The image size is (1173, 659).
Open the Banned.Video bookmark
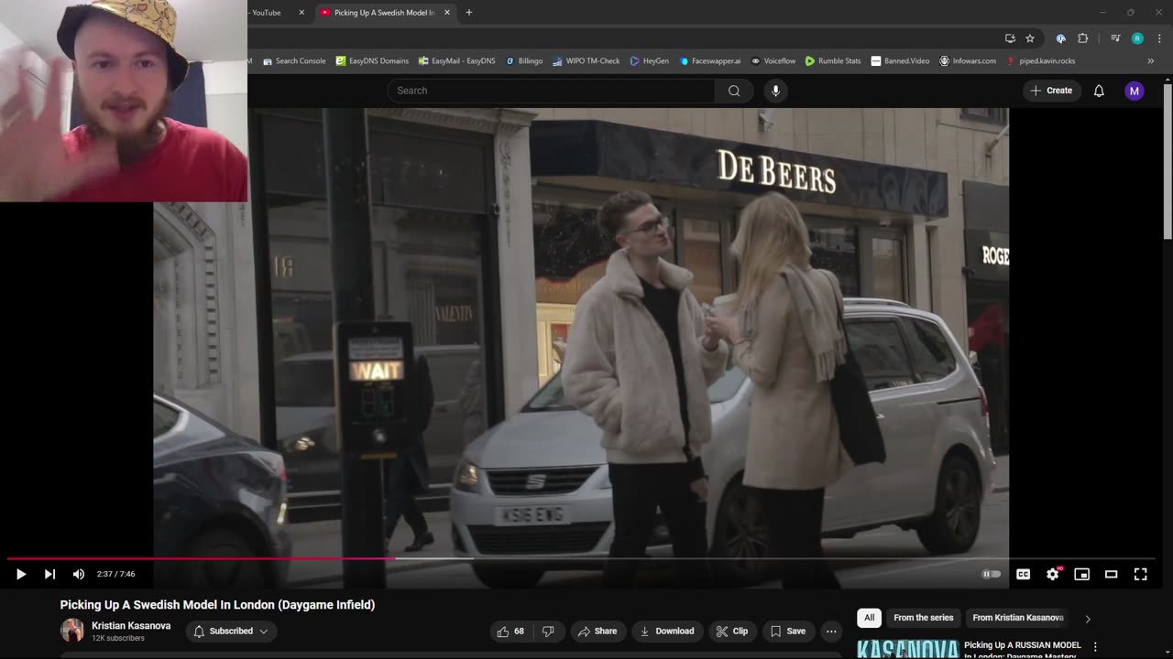point(900,61)
